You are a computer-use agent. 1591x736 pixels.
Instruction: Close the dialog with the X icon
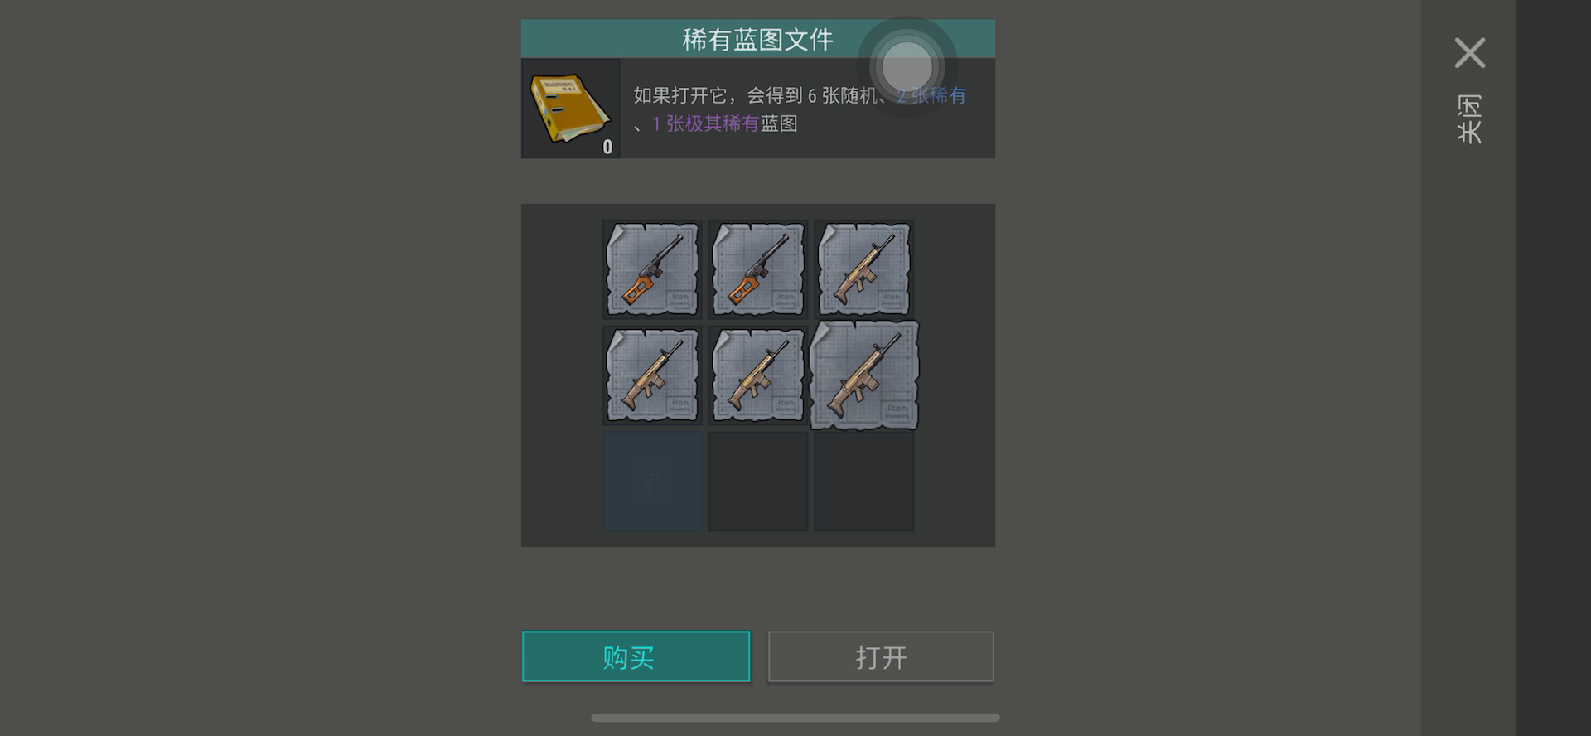[1470, 53]
